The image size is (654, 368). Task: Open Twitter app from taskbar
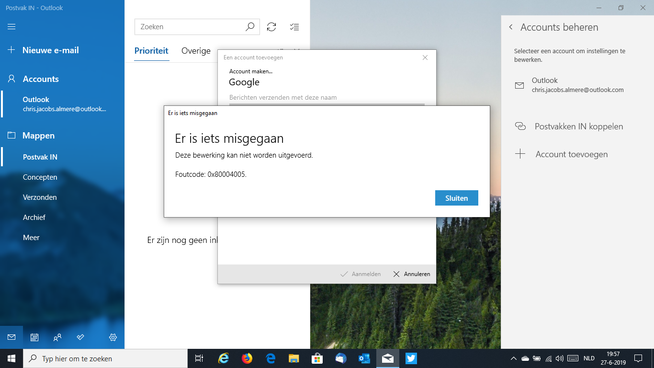[x=411, y=358]
